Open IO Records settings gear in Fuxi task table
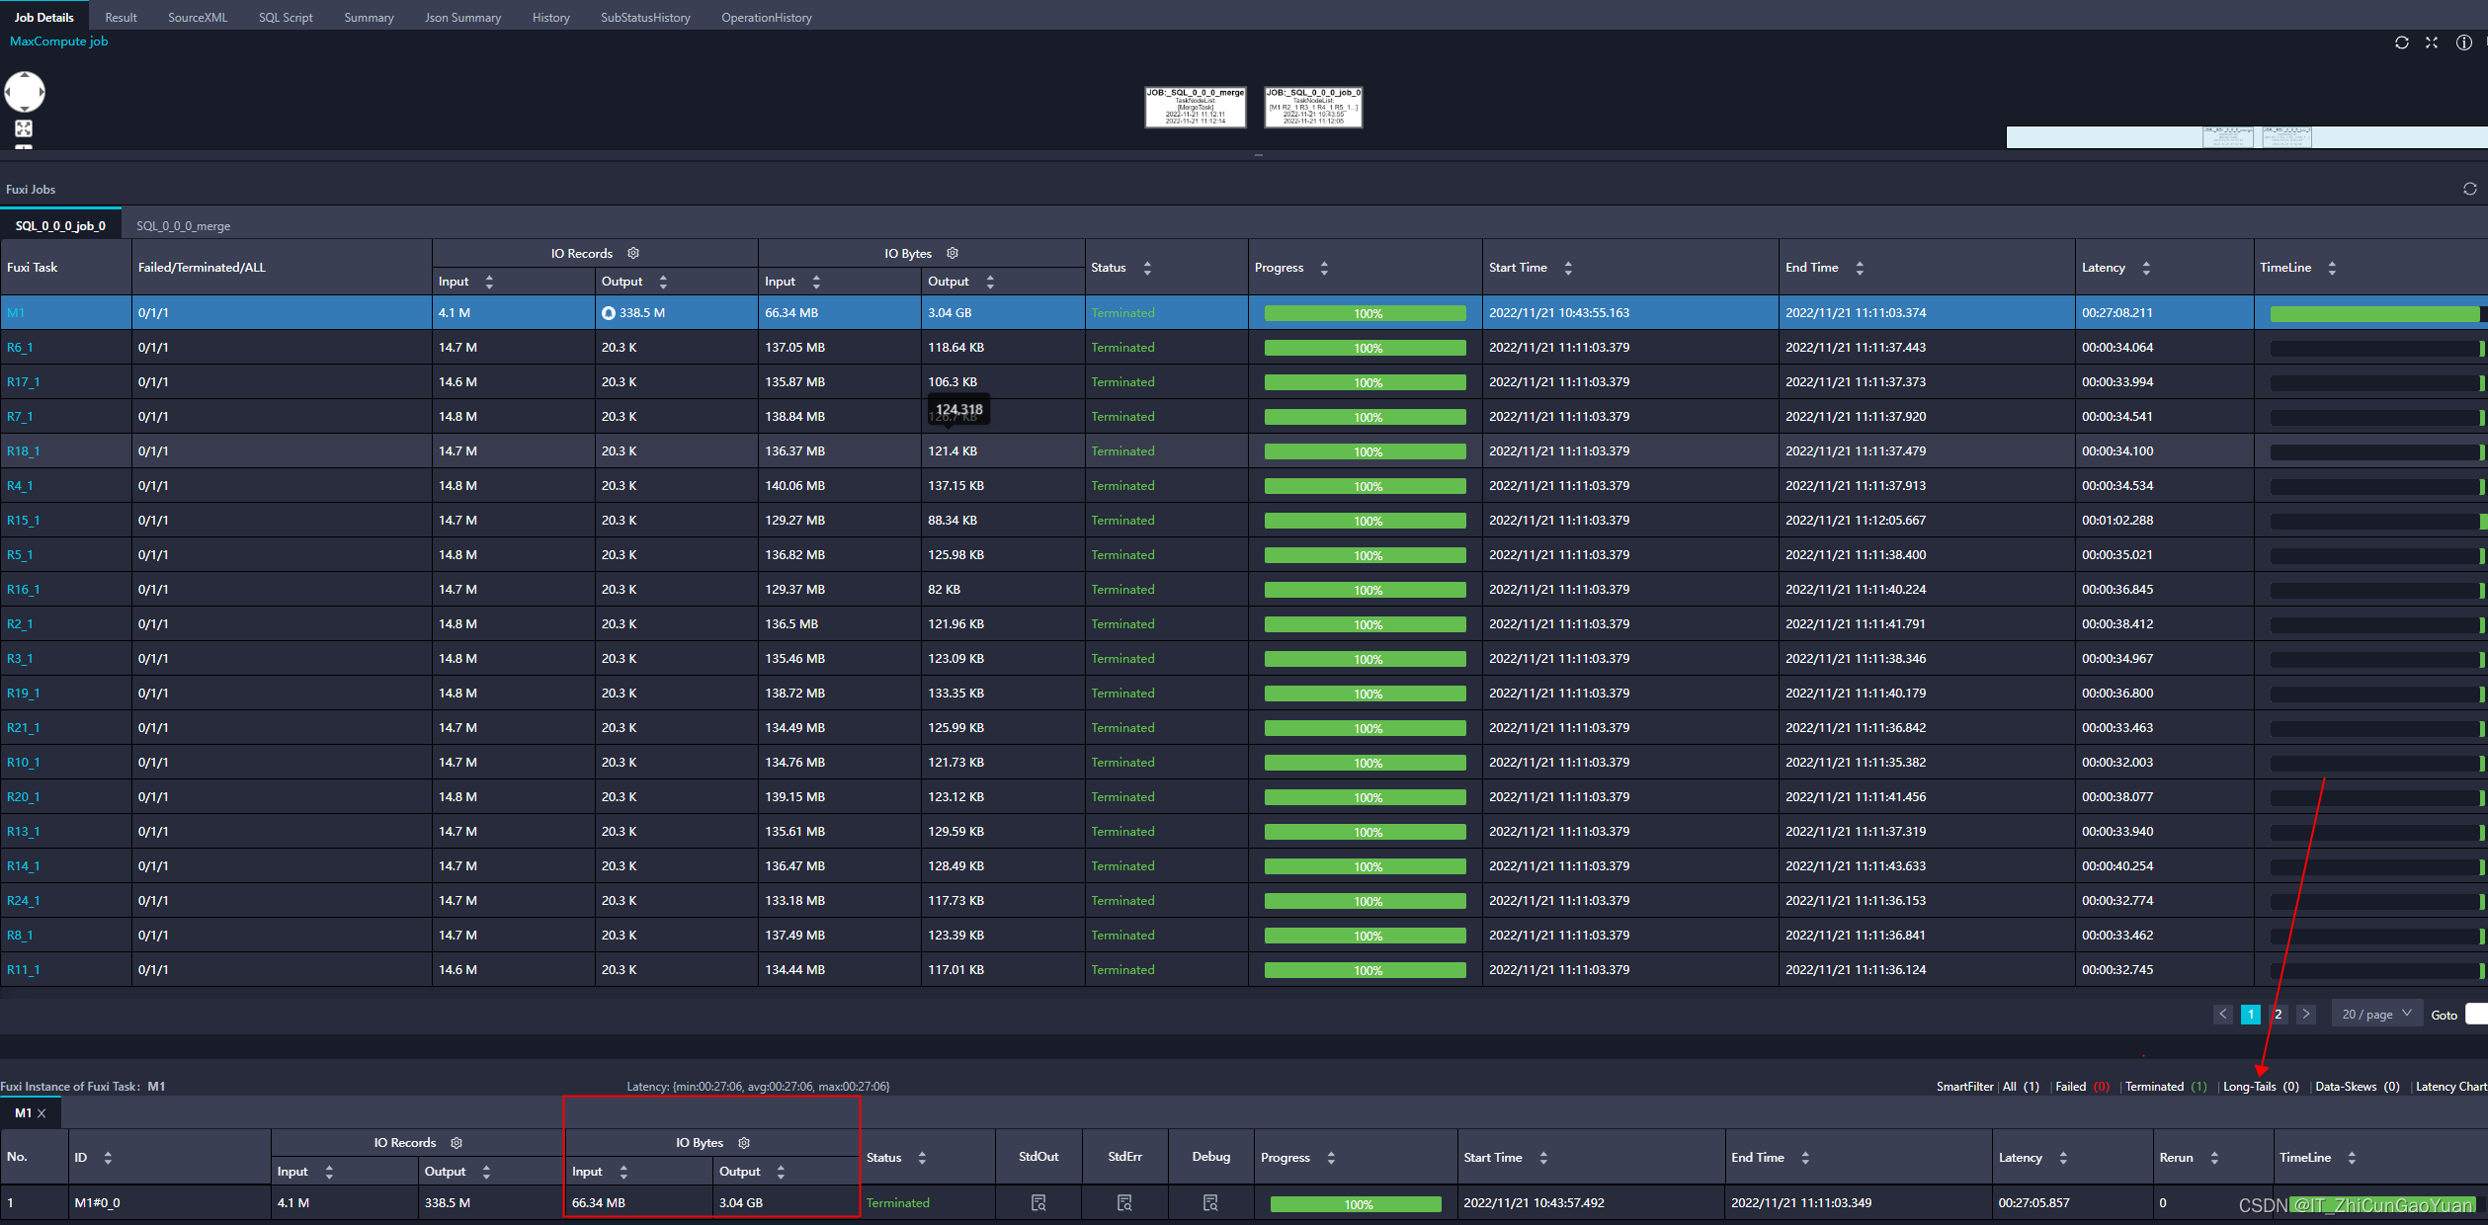Screen dimensions: 2488x1225 tap(633, 253)
